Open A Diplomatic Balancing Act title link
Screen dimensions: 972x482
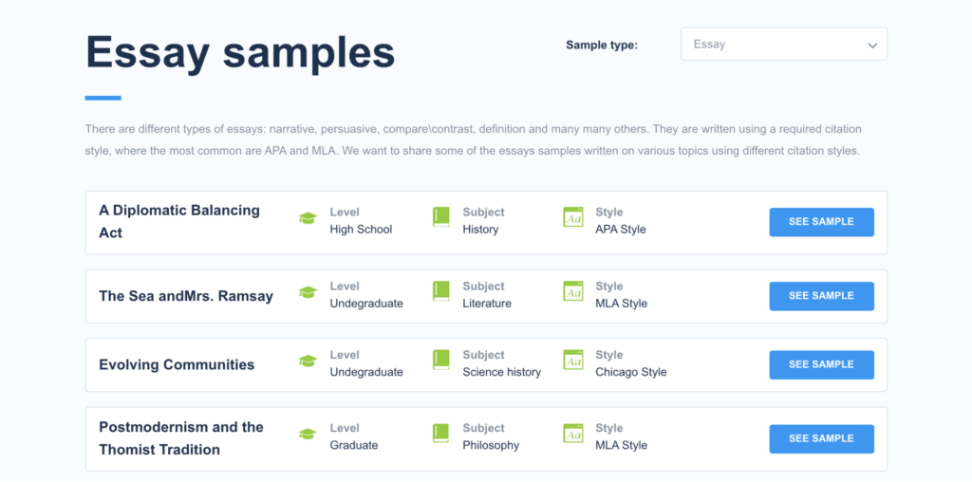tap(179, 222)
